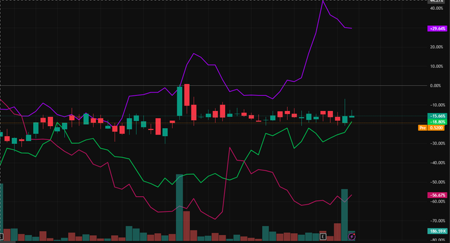Click the -70.00% axis label
This screenshot has width=450, height=243.
(437, 221)
